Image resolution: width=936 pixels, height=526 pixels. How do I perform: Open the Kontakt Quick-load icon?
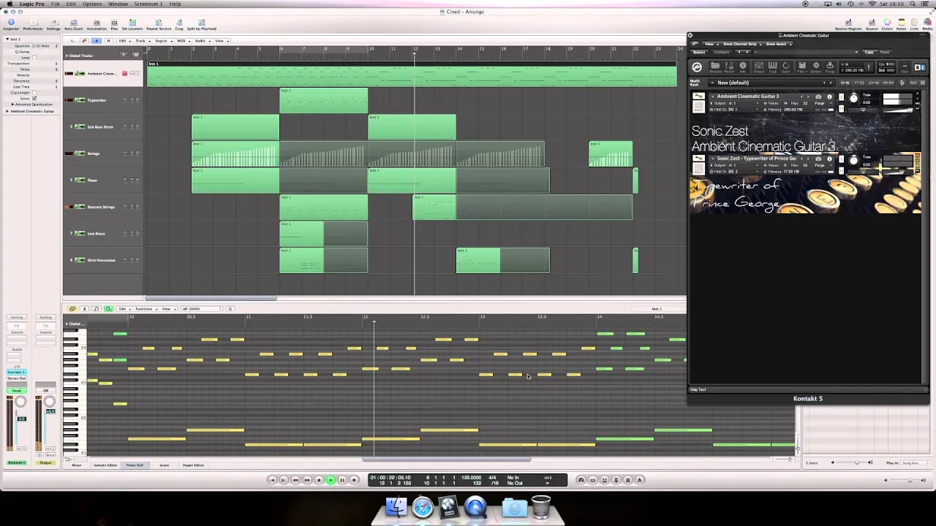(x=786, y=66)
